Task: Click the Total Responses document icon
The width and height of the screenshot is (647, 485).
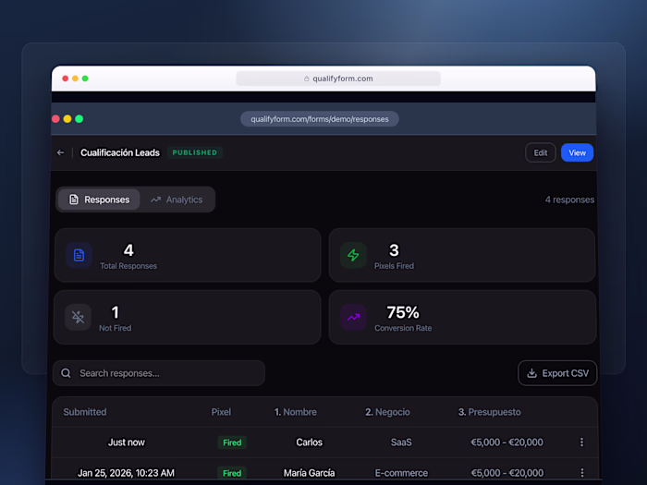Action: coord(79,255)
